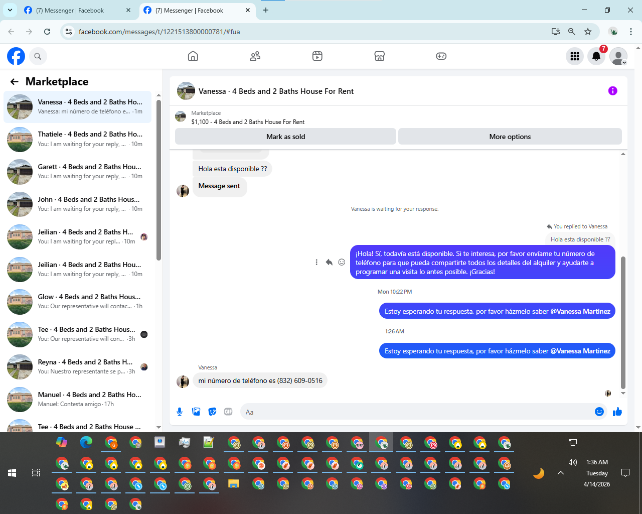The height and width of the screenshot is (514, 642).
Task: Open Vanessa chat header title
Action: click(276, 91)
